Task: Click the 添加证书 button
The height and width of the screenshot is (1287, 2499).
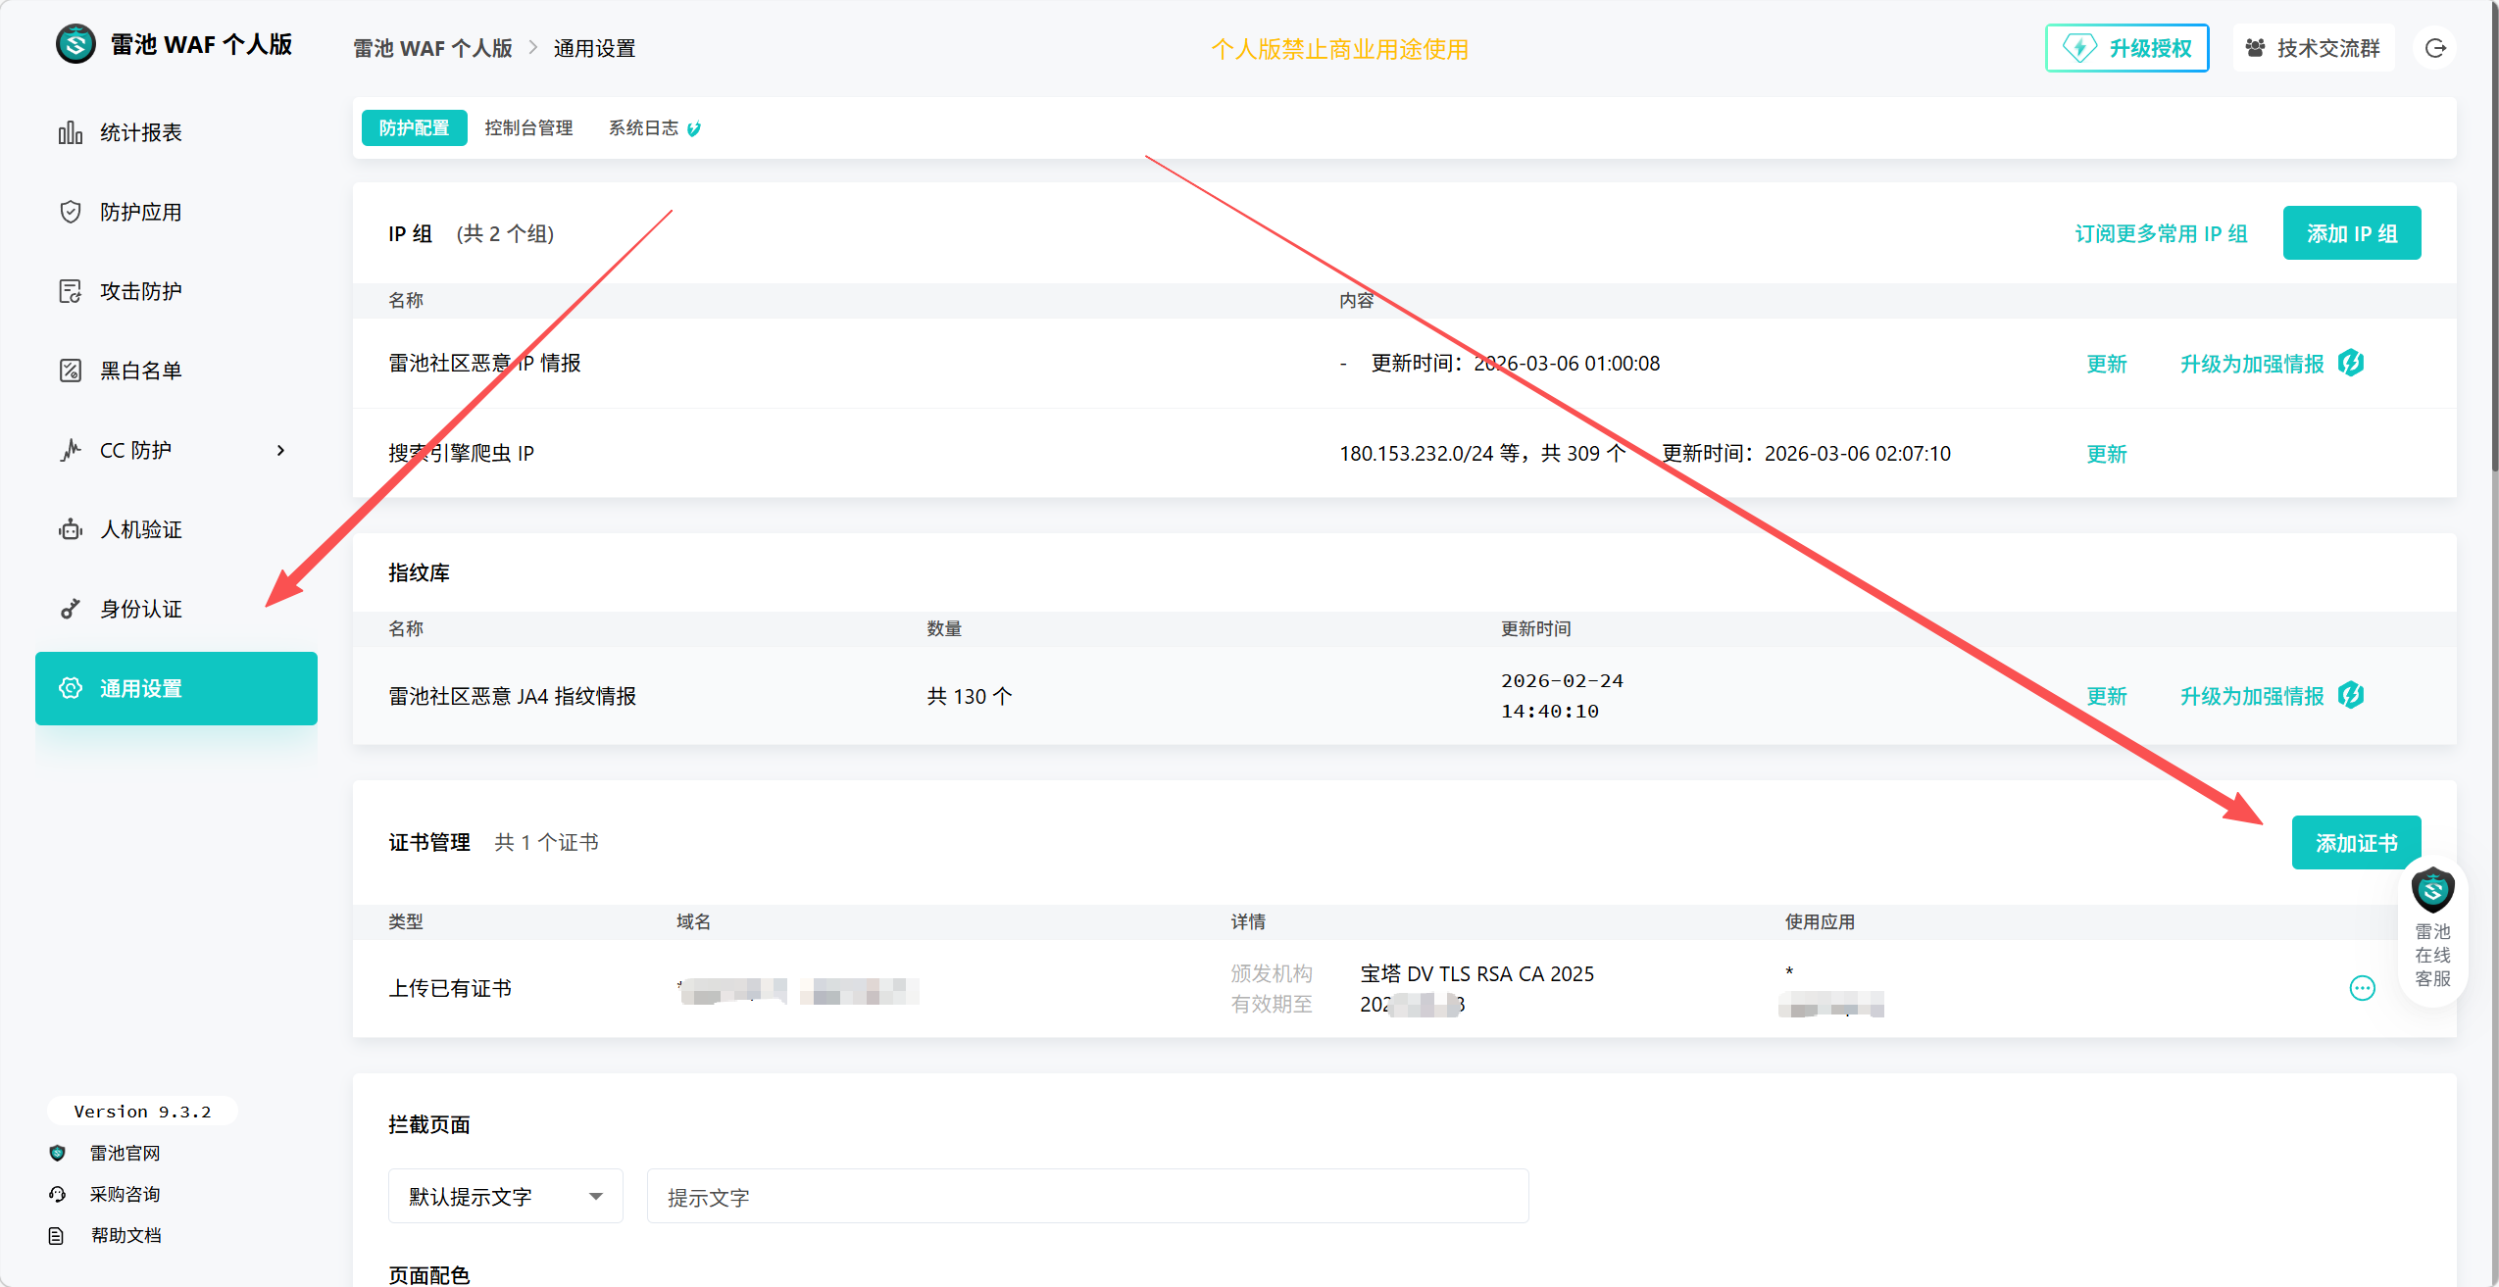Action: click(2355, 842)
